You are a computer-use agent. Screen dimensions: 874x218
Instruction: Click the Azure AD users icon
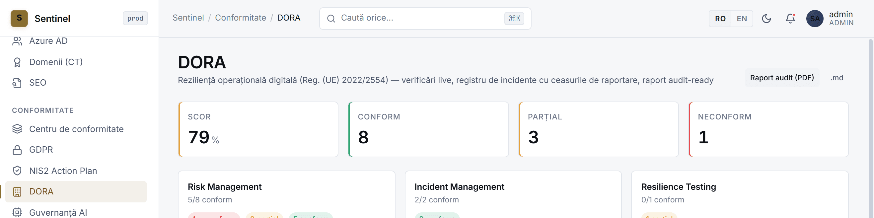[x=17, y=41]
